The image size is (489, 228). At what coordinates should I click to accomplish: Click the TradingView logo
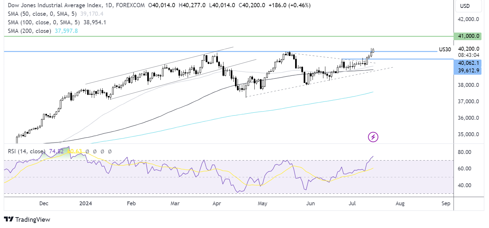click(x=27, y=219)
